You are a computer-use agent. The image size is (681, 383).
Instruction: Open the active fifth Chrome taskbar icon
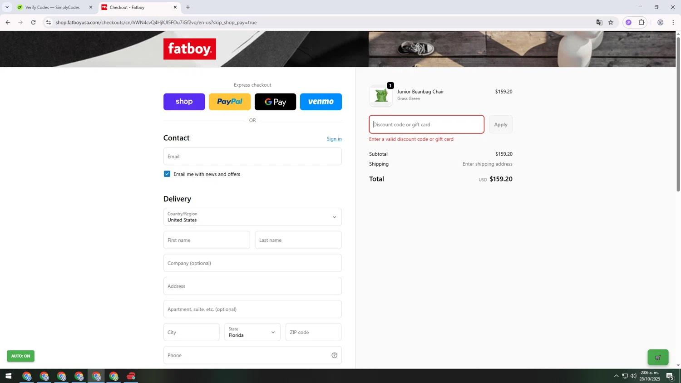[x=96, y=376]
